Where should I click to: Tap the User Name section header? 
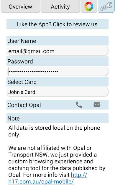[x=57, y=41]
